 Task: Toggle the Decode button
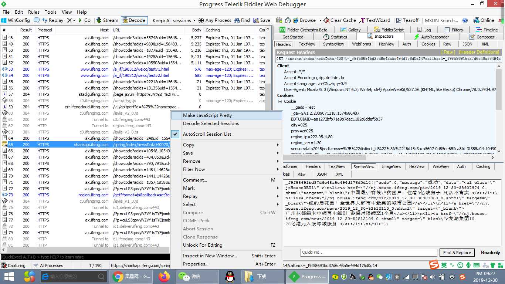coord(134,20)
